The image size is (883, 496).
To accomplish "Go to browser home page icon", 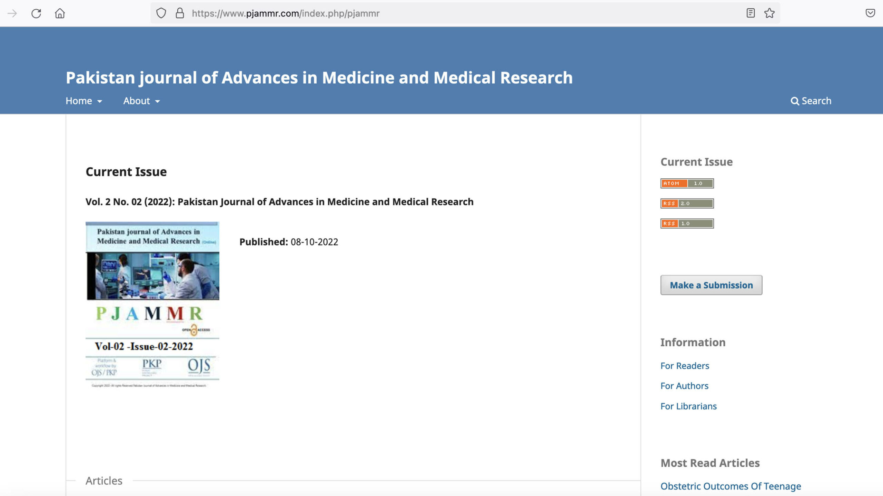I will point(60,13).
